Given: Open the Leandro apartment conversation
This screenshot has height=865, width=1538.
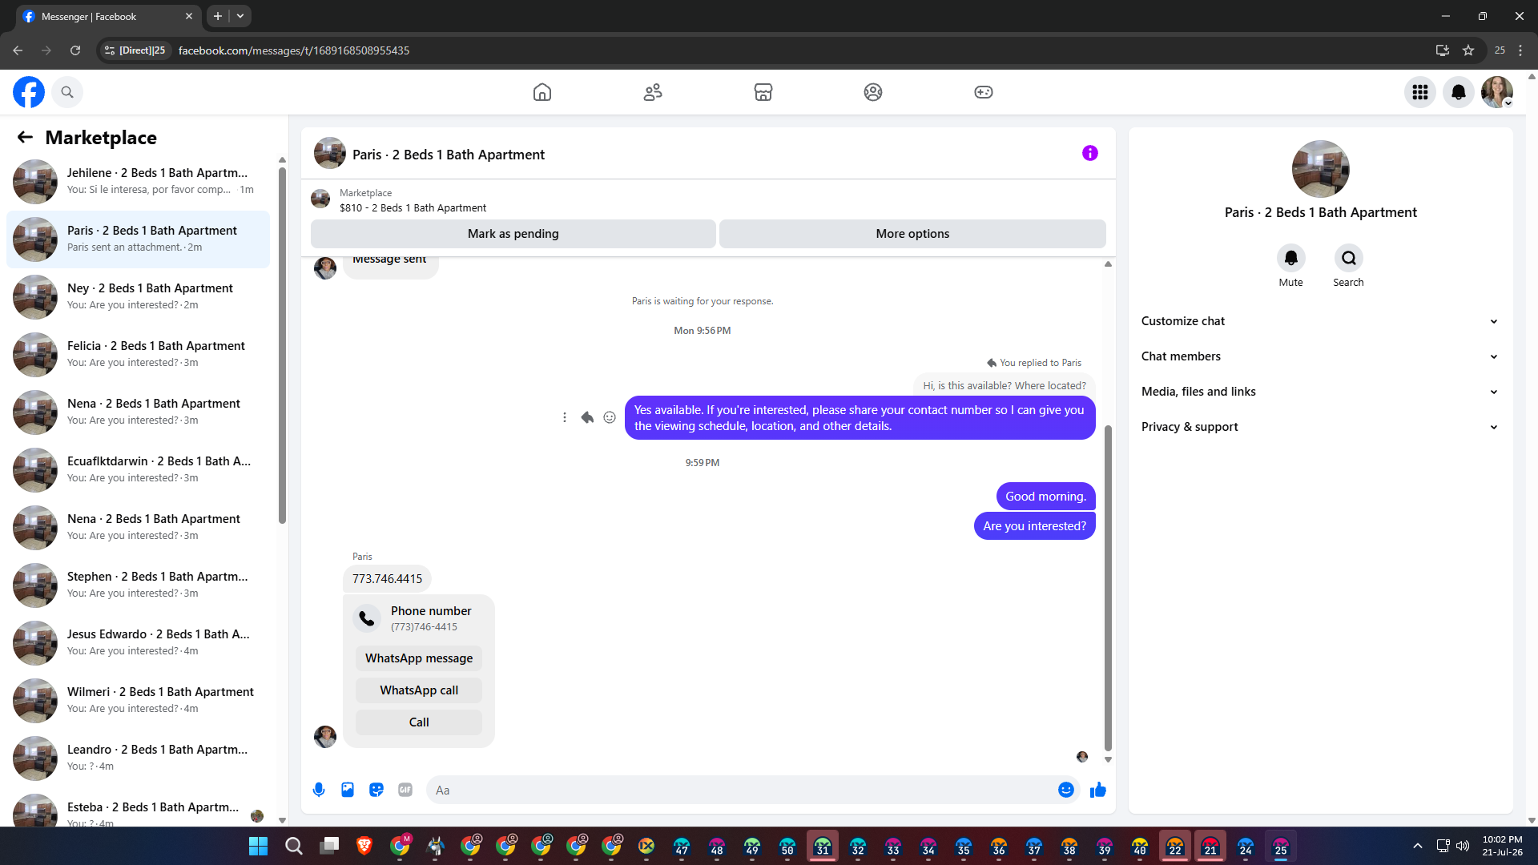Looking at the screenshot, I should pyautogui.click(x=139, y=758).
